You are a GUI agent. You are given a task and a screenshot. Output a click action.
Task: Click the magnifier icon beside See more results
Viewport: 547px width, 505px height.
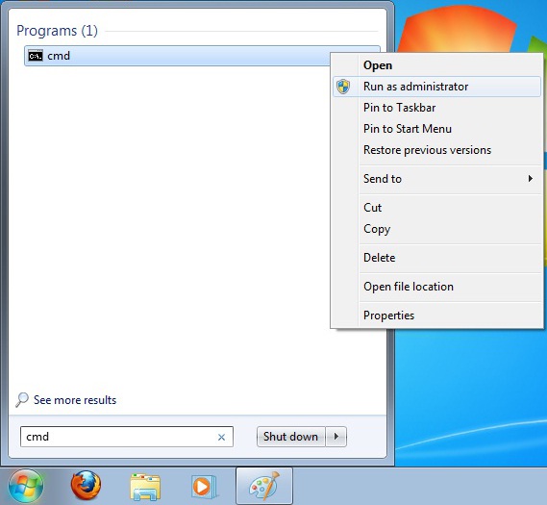point(21,399)
